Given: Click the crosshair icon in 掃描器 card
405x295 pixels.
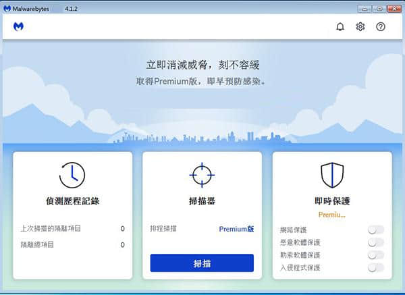Looking at the screenshot, I should click(202, 175).
